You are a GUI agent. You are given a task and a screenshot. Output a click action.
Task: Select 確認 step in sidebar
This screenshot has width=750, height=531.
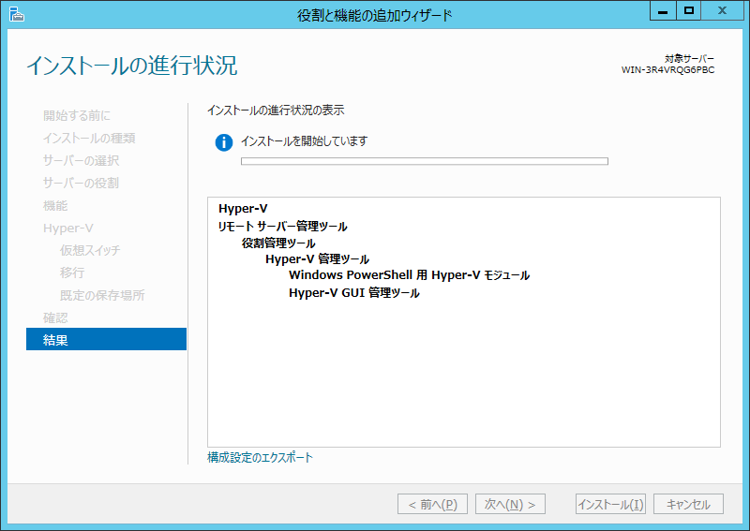pos(55,317)
